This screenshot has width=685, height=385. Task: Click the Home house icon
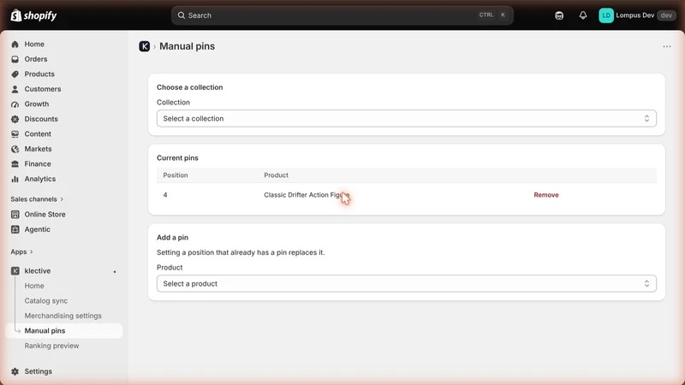15,44
